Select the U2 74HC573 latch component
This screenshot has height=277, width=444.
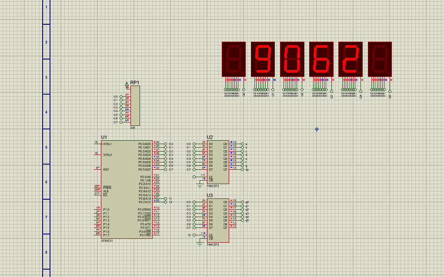[218, 162]
